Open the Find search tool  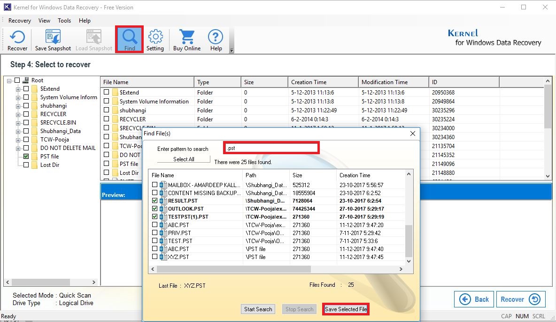pyautogui.click(x=130, y=39)
